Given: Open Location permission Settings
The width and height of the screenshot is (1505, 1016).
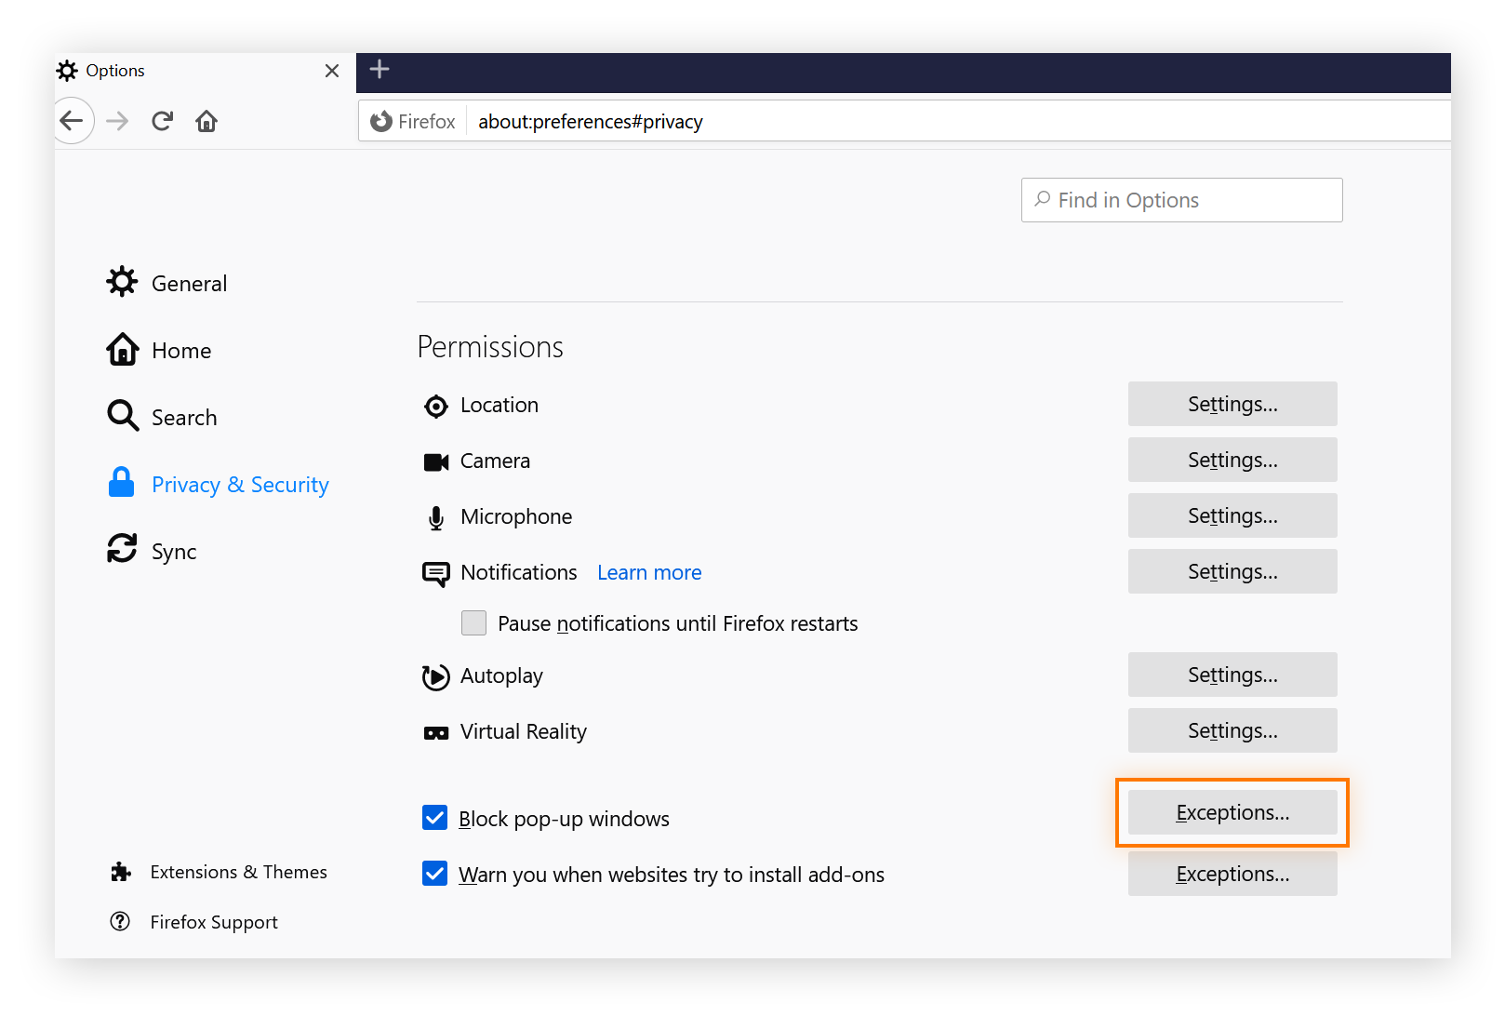Looking at the screenshot, I should 1232,404.
